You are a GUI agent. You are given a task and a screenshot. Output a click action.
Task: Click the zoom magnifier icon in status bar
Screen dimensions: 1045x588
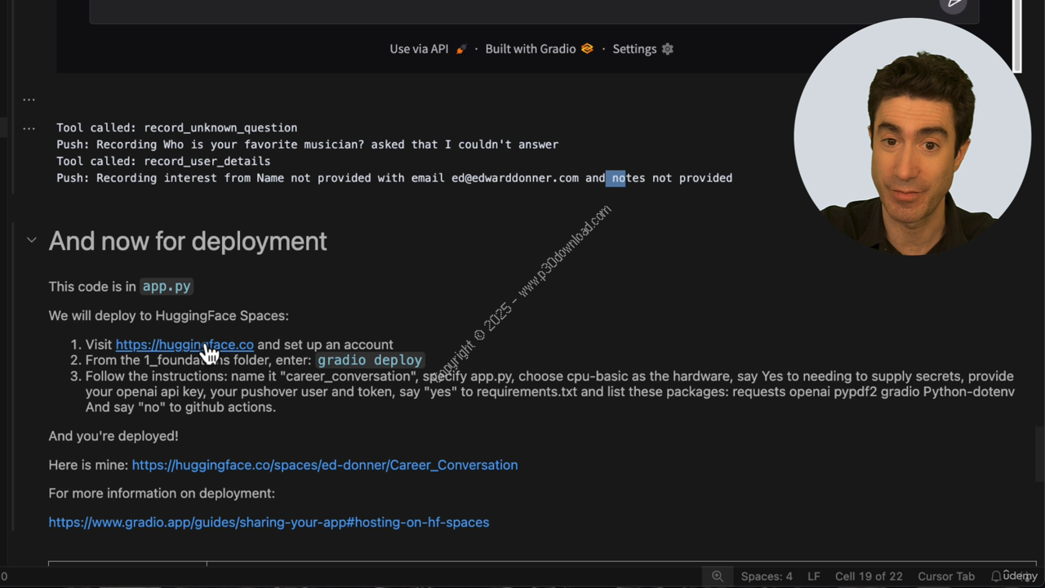click(x=718, y=576)
